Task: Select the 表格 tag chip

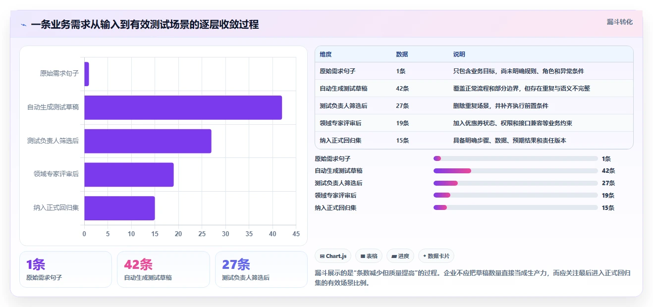Action: tap(369, 256)
